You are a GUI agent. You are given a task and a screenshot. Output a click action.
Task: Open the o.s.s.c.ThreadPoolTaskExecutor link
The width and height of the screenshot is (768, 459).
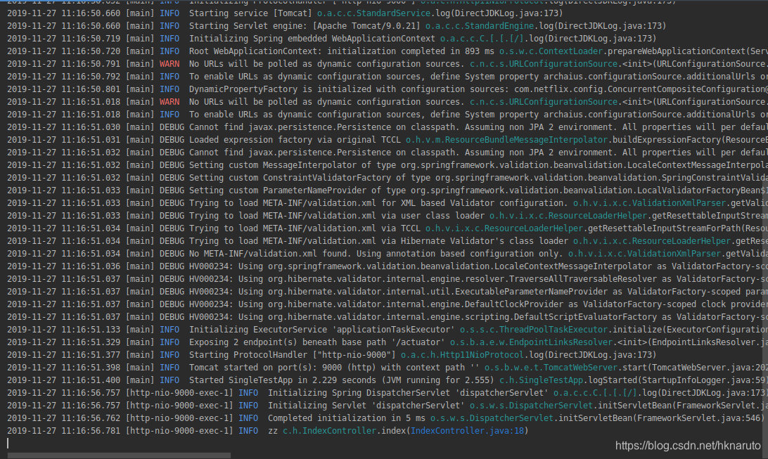[x=533, y=330]
